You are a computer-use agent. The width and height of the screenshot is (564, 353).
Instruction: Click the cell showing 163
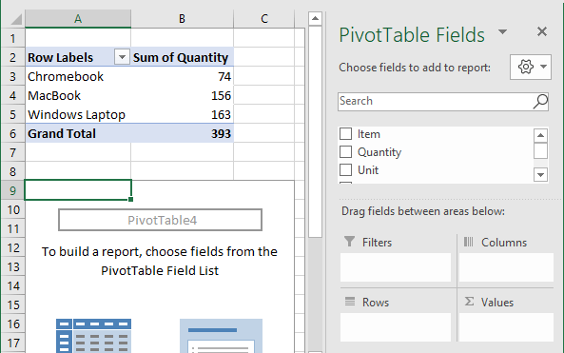182,114
